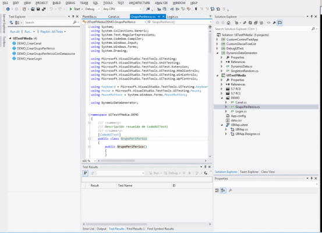The image size is (322, 233).
Task: Click Refresh icon in Solution Explorer toolbar
Action: [250, 23]
